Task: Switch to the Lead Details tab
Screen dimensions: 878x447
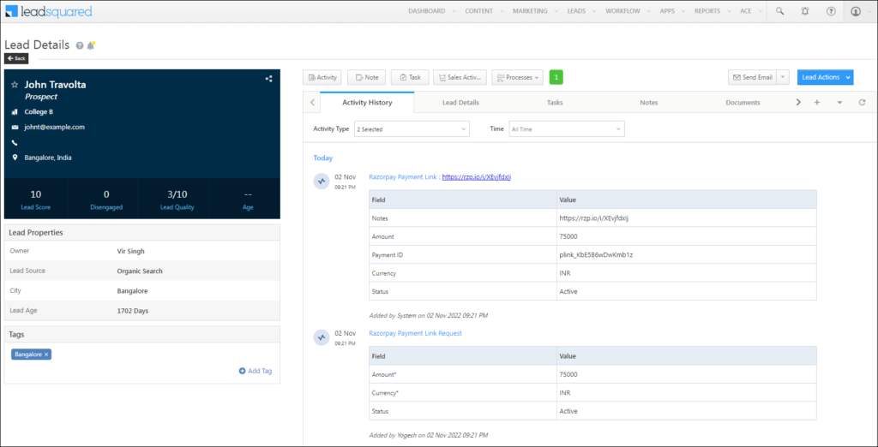Action: point(460,102)
